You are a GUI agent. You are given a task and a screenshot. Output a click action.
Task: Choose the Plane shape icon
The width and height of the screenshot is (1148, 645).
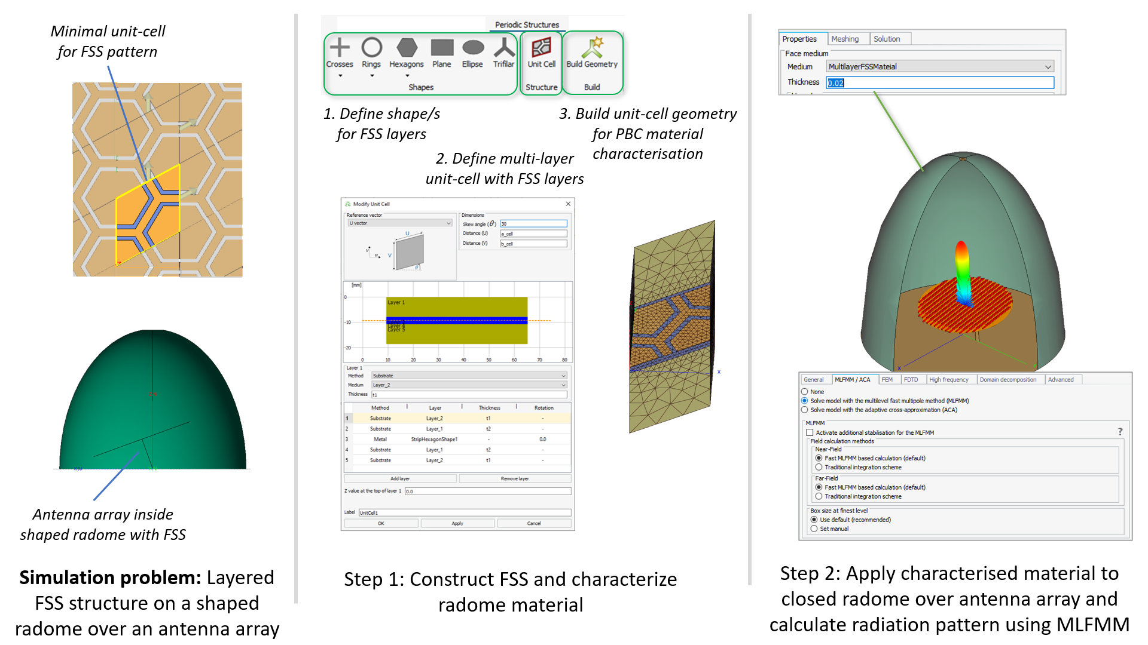point(442,48)
